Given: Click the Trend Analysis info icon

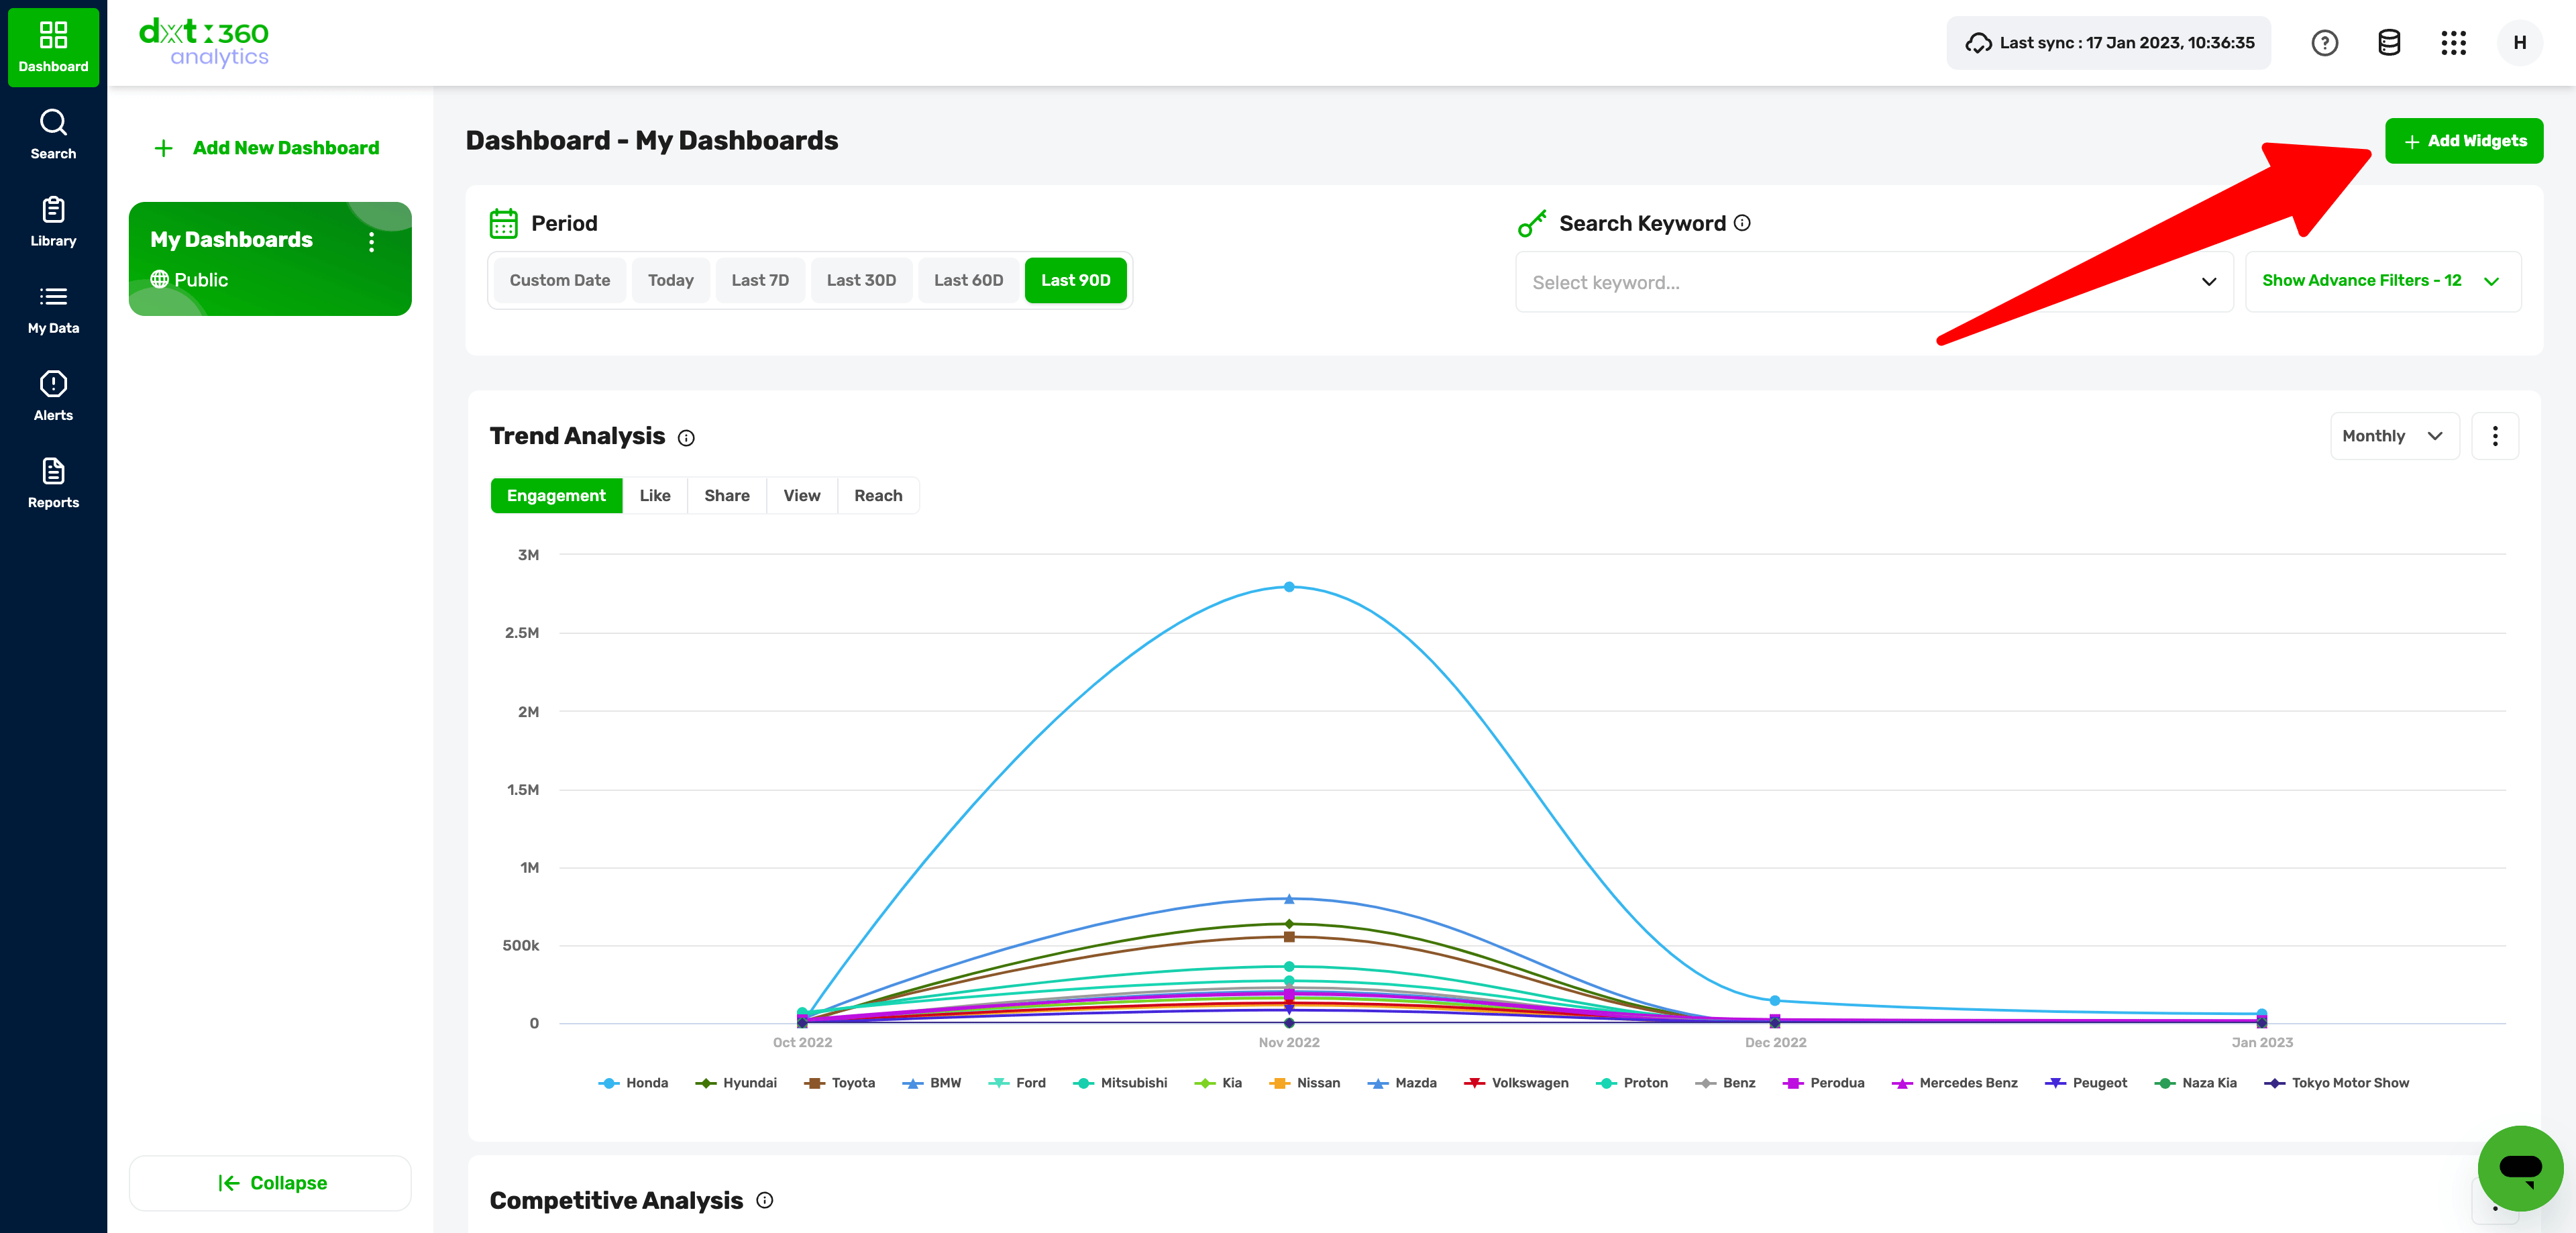Looking at the screenshot, I should pyautogui.click(x=686, y=438).
